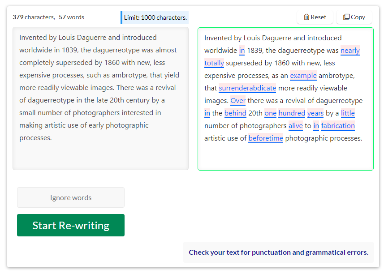Click the highlighted word "little" in output
The width and height of the screenshot is (384, 274).
(348, 113)
